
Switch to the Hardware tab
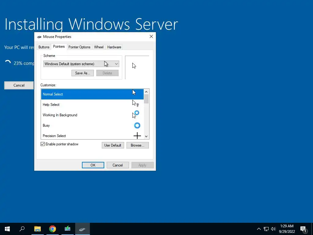114,47
